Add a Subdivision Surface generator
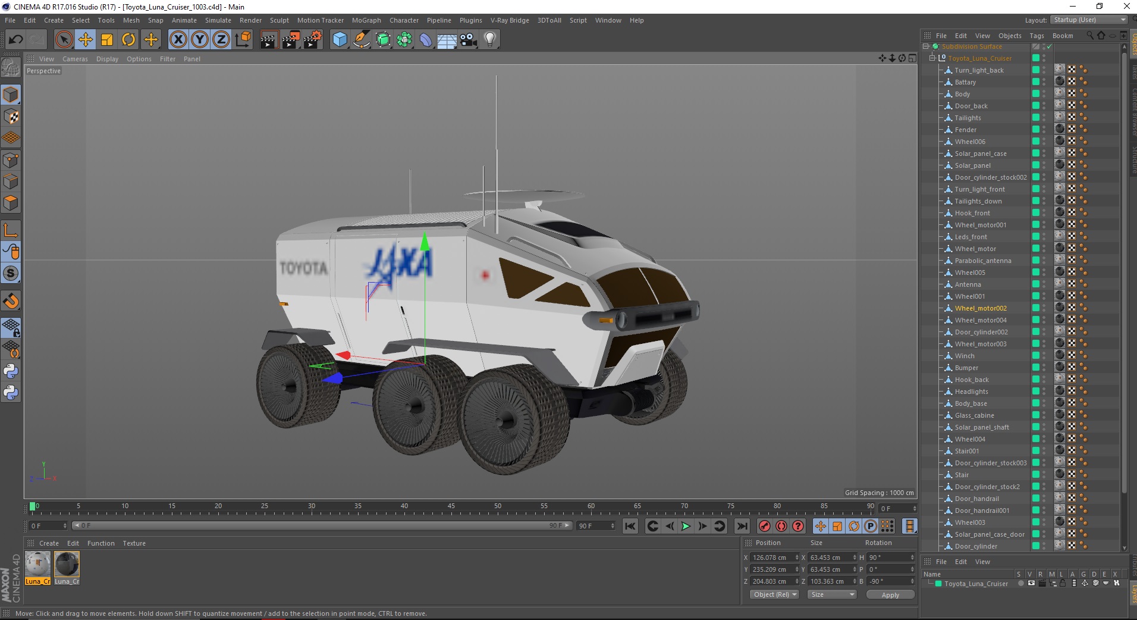Image resolution: width=1137 pixels, height=620 pixels. click(x=383, y=40)
